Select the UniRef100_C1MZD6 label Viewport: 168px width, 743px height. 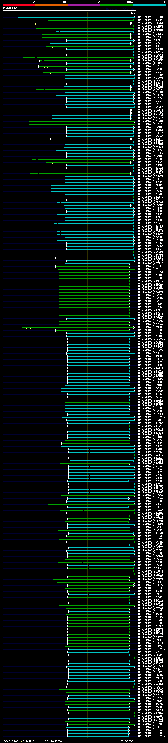click(151, 26)
